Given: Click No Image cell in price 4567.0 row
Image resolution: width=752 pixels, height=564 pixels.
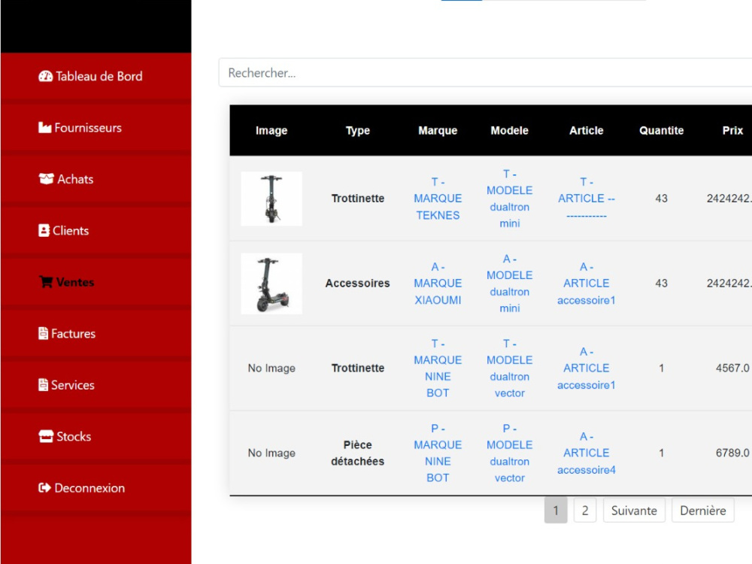Looking at the screenshot, I should click(x=271, y=368).
